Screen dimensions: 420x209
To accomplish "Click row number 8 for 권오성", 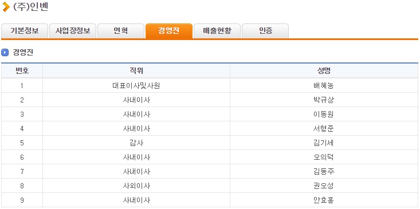I will click(x=22, y=186).
